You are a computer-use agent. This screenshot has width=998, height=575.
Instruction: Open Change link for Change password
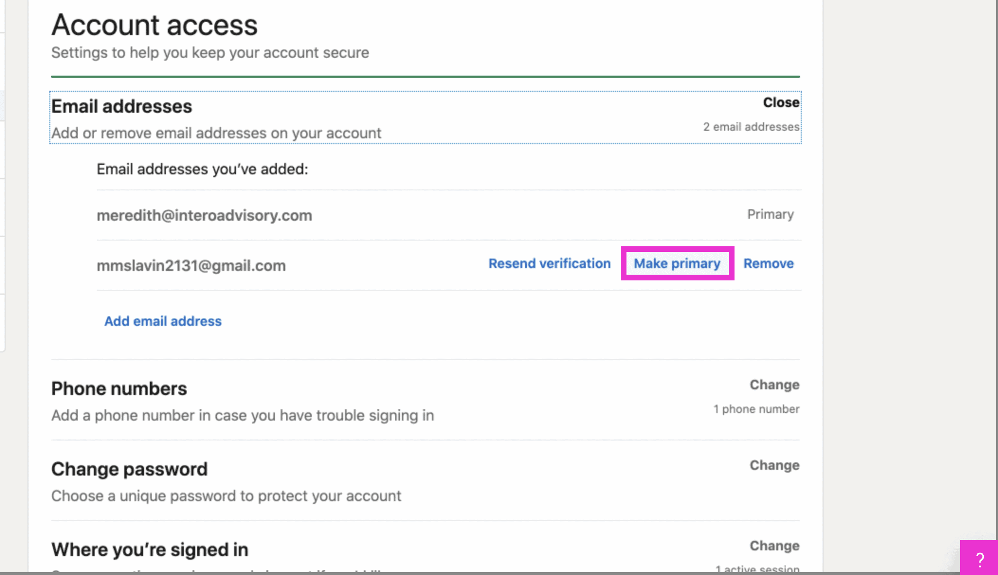coord(774,465)
